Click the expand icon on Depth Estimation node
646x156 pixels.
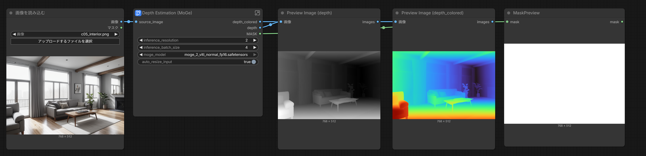pyautogui.click(x=257, y=13)
